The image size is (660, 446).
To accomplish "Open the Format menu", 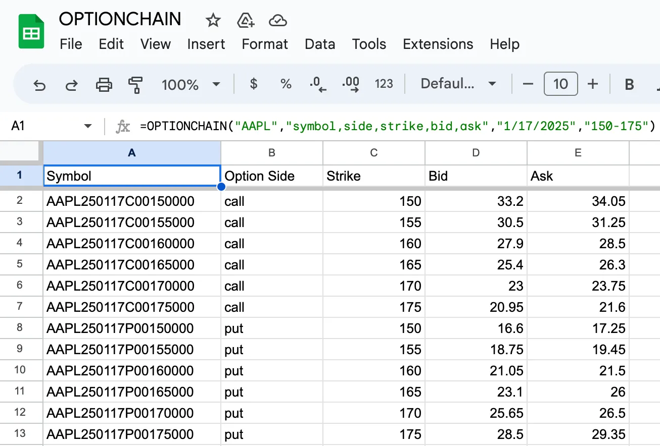I will (x=265, y=44).
